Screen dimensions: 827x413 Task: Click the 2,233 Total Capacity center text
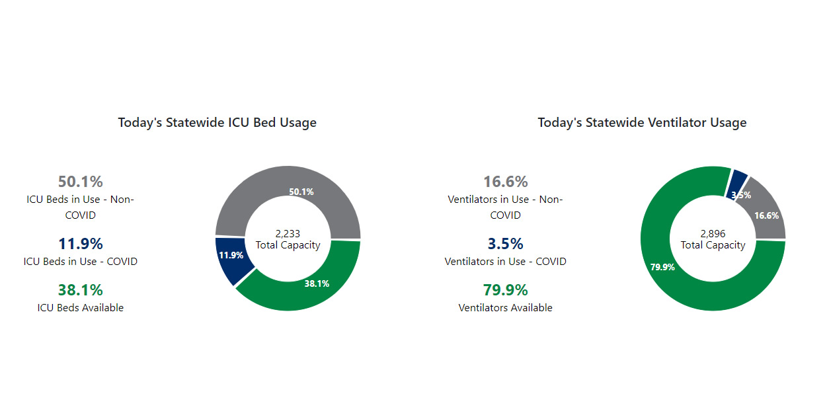(x=288, y=239)
